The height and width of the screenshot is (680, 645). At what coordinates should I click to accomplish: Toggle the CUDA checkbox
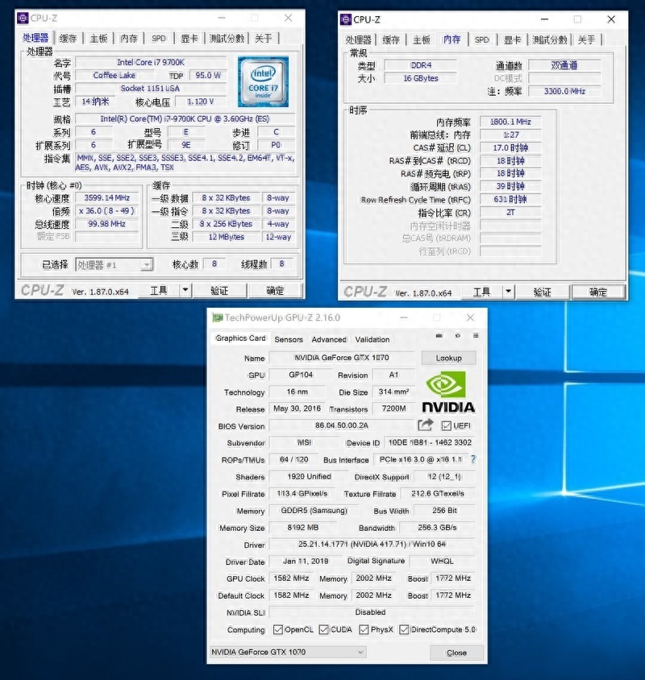point(324,629)
